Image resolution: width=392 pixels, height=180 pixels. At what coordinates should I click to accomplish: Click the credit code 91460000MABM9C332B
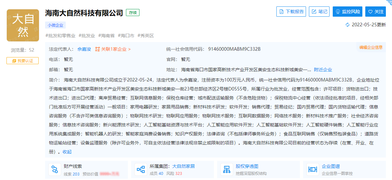pos(234,49)
